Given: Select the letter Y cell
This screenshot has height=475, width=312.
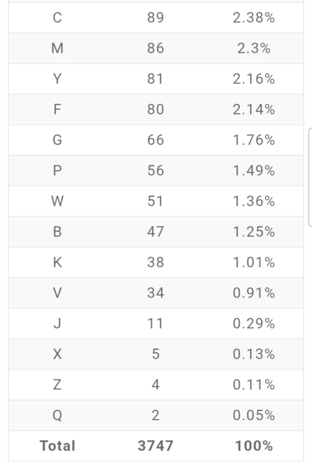Looking at the screenshot, I should click(x=57, y=79).
